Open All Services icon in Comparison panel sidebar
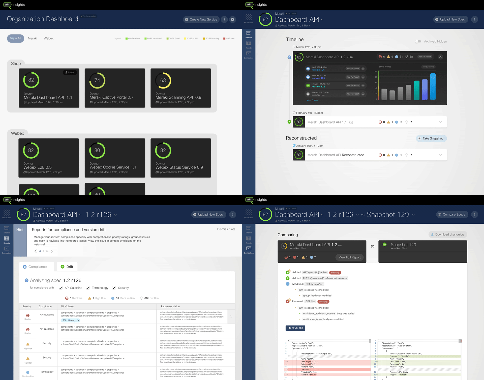The width and height of the screenshot is (484, 380). pyautogui.click(x=249, y=214)
